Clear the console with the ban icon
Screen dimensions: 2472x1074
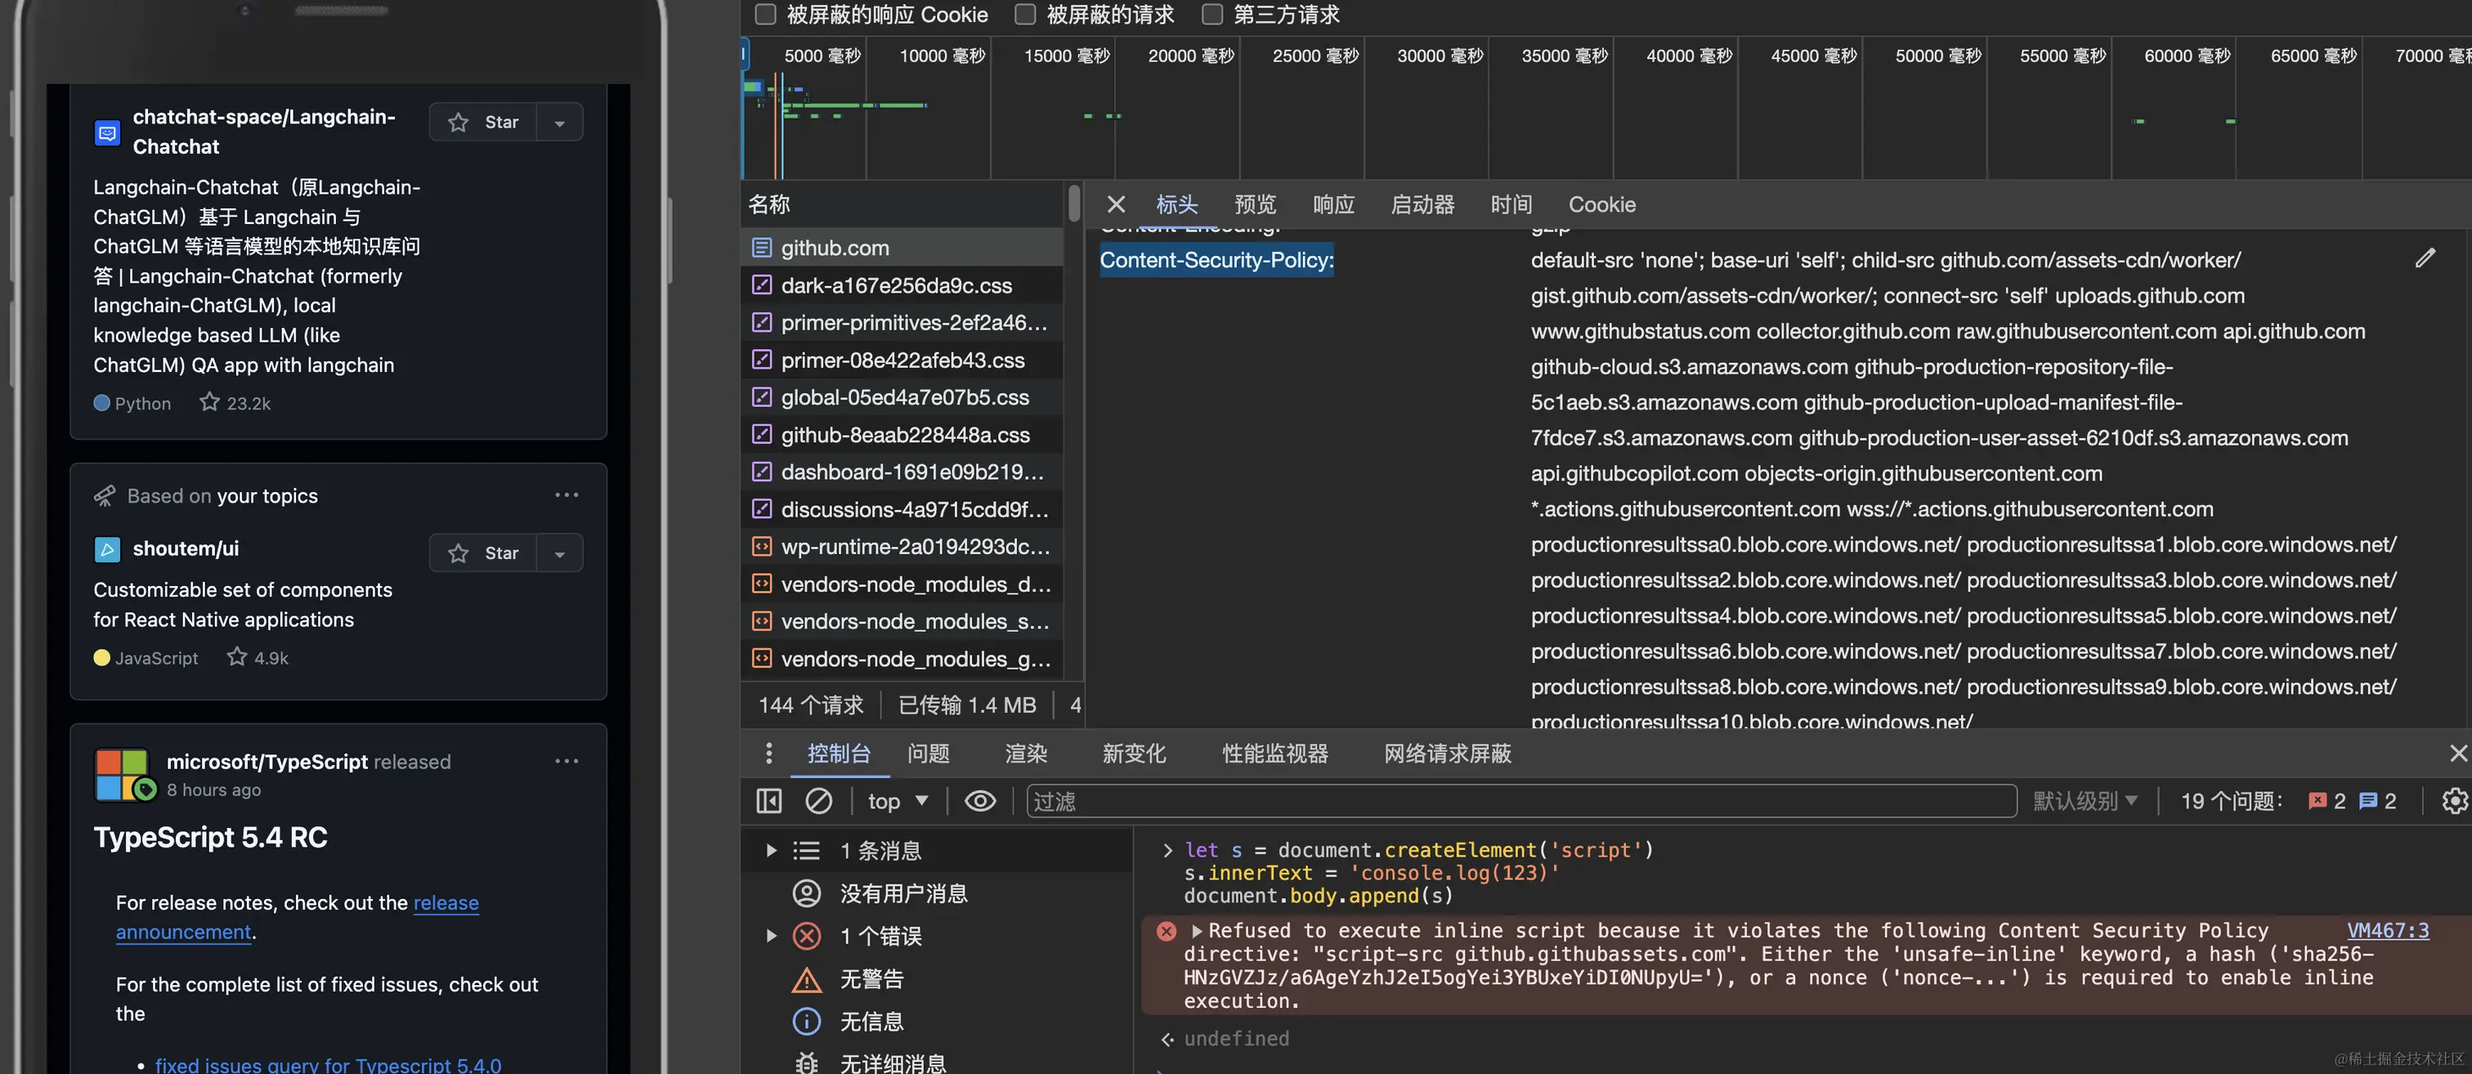point(817,800)
